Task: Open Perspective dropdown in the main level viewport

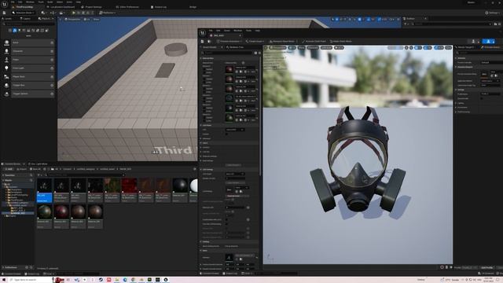Action: [72, 19]
